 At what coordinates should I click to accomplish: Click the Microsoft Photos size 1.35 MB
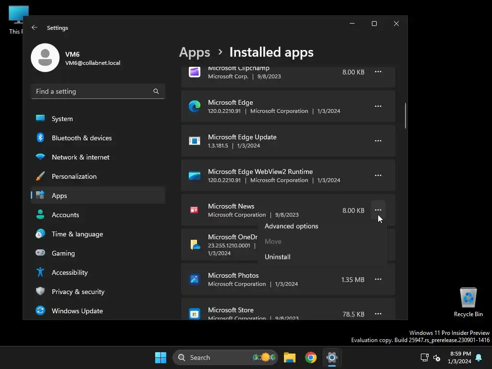pos(353,280)
